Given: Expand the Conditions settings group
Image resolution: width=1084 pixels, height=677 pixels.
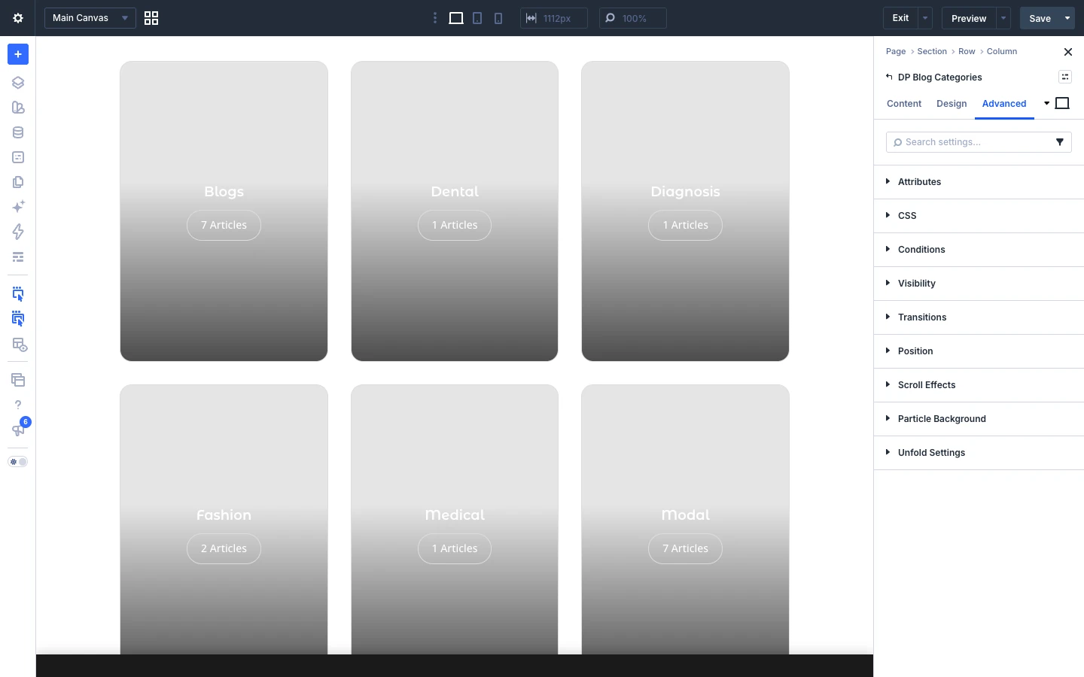Looking at the screenshot, I should click(x=979, y=250).
